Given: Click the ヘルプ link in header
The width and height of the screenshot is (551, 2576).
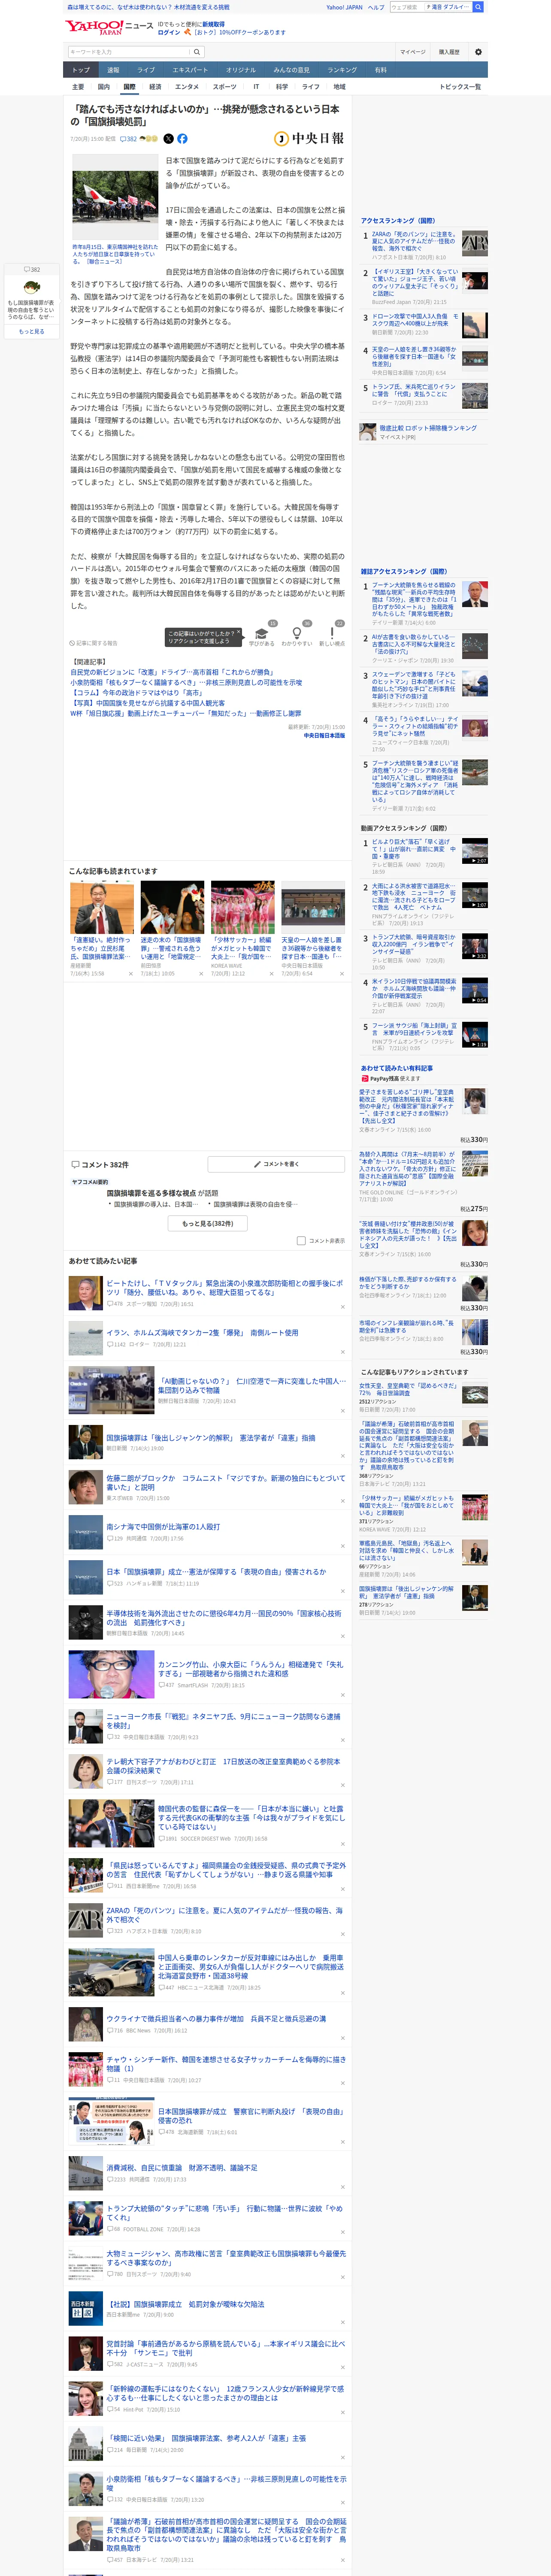Looking at the screenshot, I should [376, 7].
